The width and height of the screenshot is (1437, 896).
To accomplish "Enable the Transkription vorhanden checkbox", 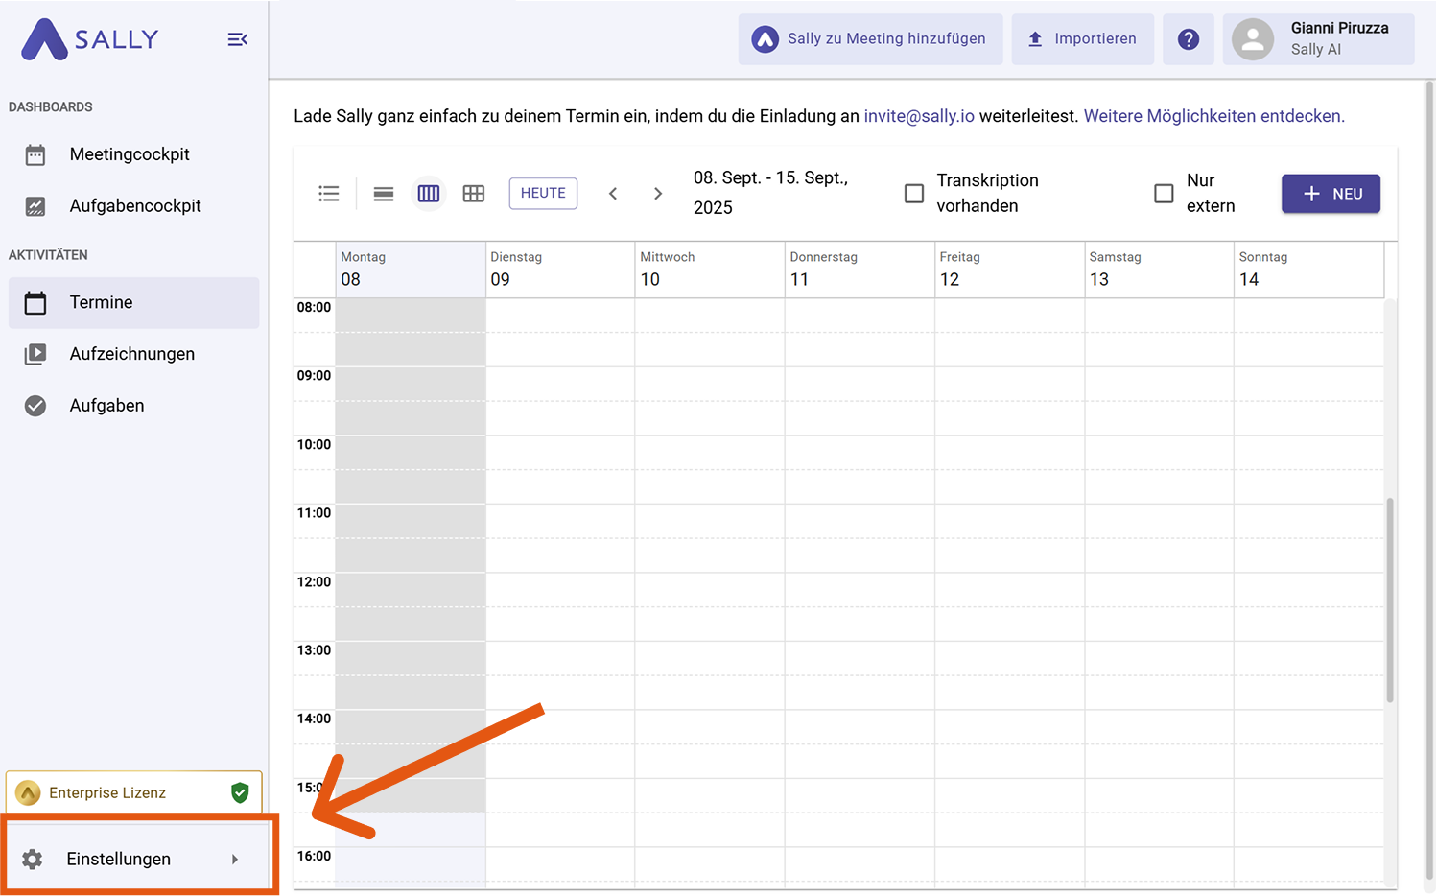I will (x=914, y=194).
